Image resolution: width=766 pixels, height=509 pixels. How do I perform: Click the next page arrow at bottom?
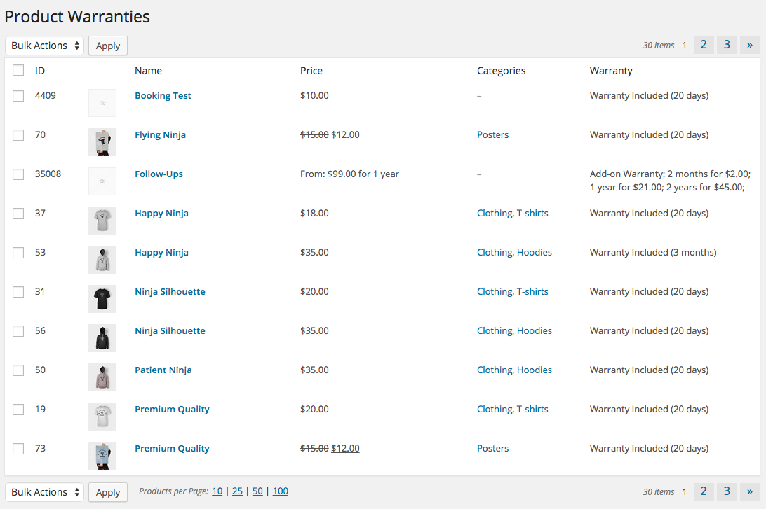[x=749, y=492]
